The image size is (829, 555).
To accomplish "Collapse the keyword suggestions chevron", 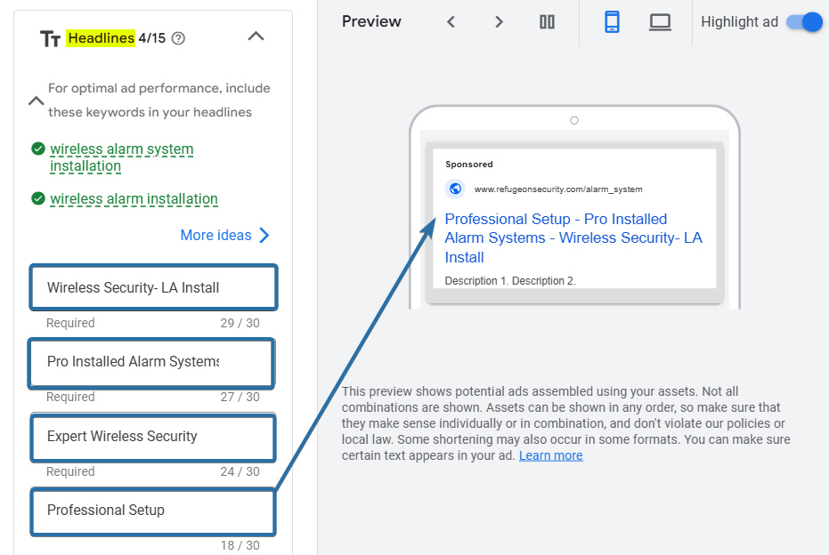I will point(36,101).
